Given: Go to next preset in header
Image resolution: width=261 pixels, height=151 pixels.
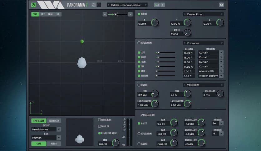Looking at the screenshot, I should pyautogui.click(x=146, y=5).
